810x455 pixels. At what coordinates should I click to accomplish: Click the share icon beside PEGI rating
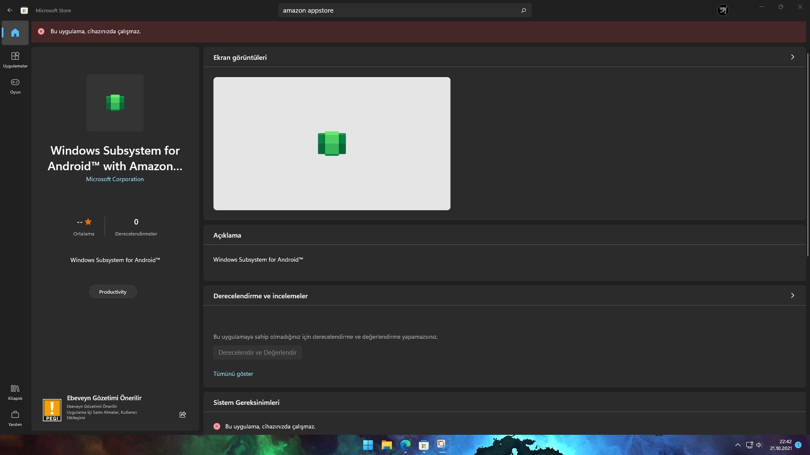[x=183, y=415]
